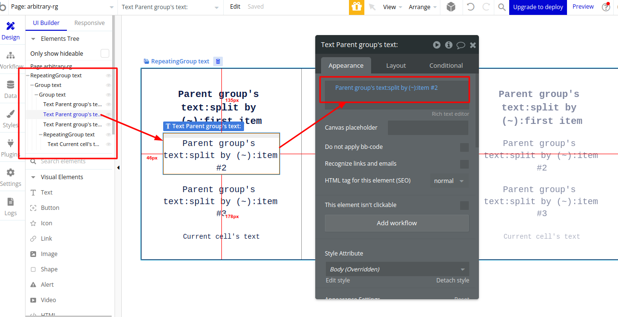The height and width of the screenshot is (317, 618).
Task: Open comments bubble in property editor header
Action: pos(461,45)
